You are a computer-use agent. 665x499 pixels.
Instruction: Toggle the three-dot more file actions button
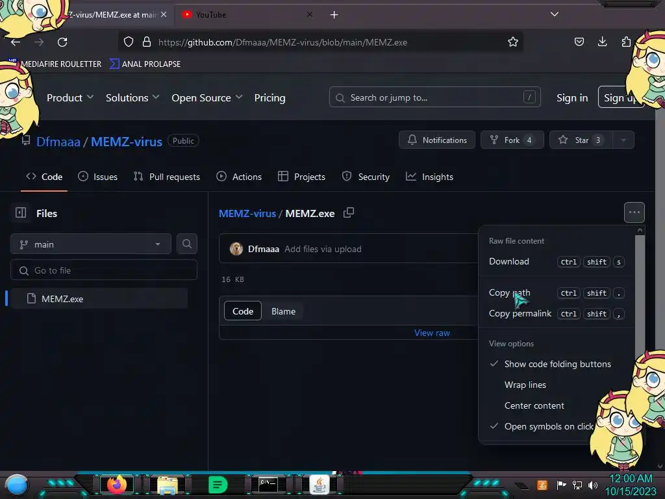pos(634,212)
